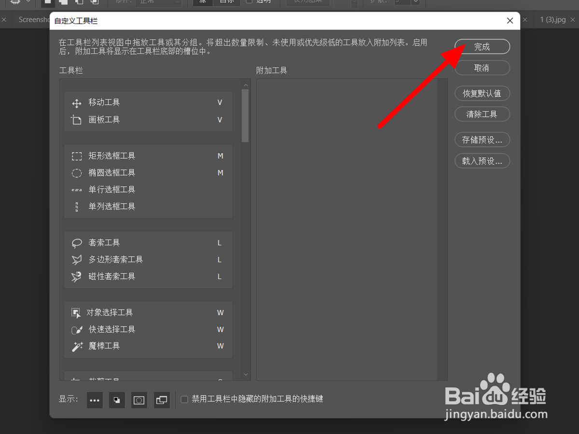
Task: Click shortcut letter W of 魔棒工具
Action: point(221,346)
